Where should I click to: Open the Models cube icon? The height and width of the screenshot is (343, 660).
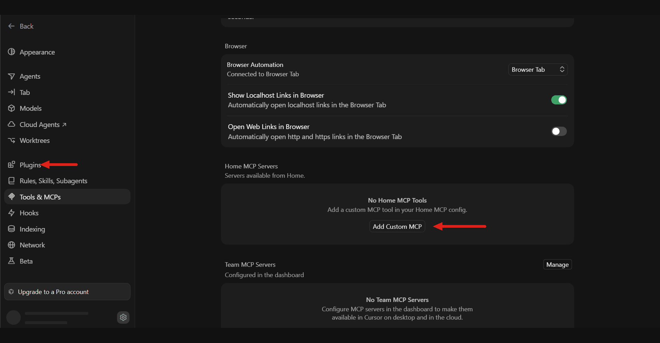click(x=11, y=108)
